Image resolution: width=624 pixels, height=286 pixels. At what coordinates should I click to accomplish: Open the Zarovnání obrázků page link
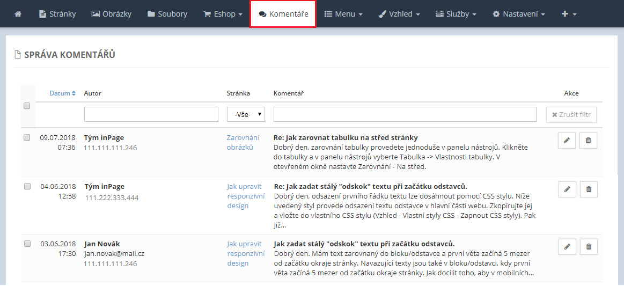tap(243, 142)
